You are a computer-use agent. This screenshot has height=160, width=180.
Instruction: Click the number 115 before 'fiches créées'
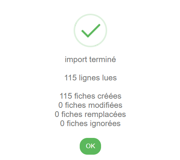point(66,96)
